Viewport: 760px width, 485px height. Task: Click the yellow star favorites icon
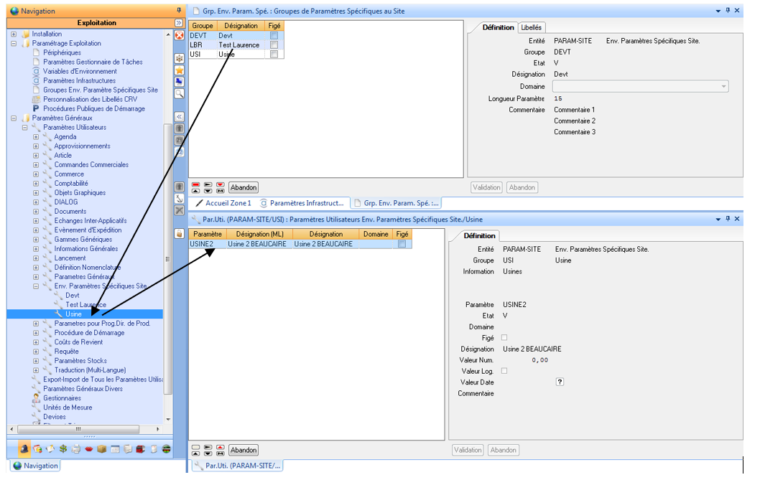click(180, 70)
